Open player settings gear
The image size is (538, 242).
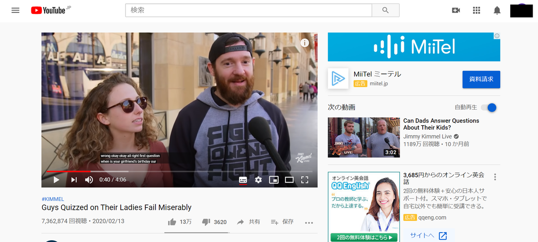(x=258, y=180)
